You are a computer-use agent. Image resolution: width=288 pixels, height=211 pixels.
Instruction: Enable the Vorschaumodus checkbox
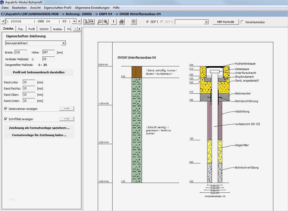coord(242,22)
